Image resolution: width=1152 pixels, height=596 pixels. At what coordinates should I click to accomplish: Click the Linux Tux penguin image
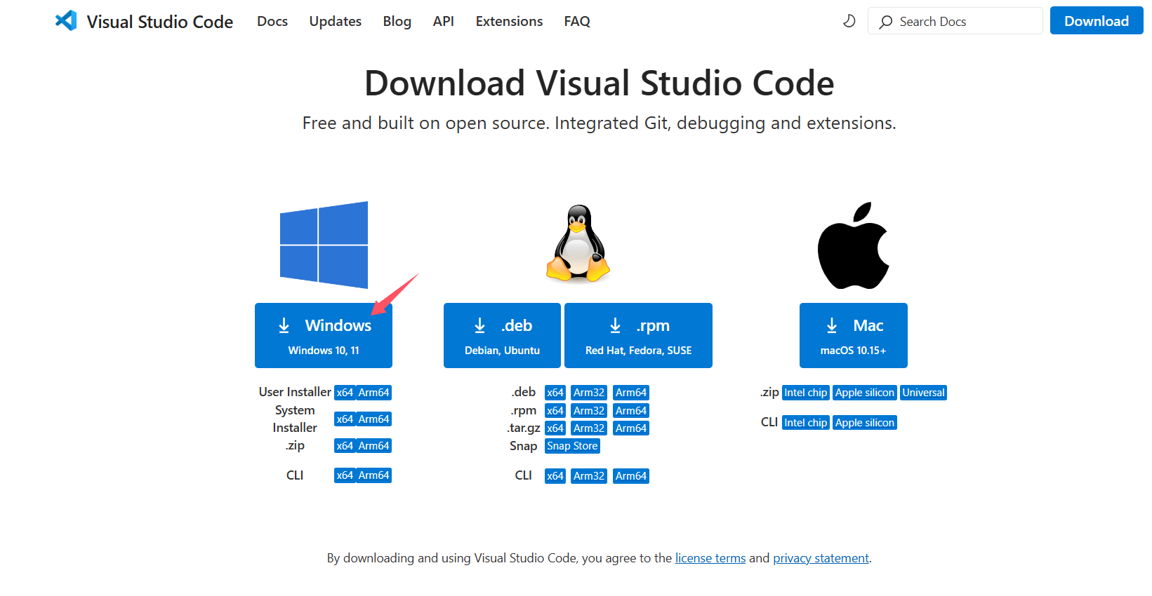pos(578,244)
